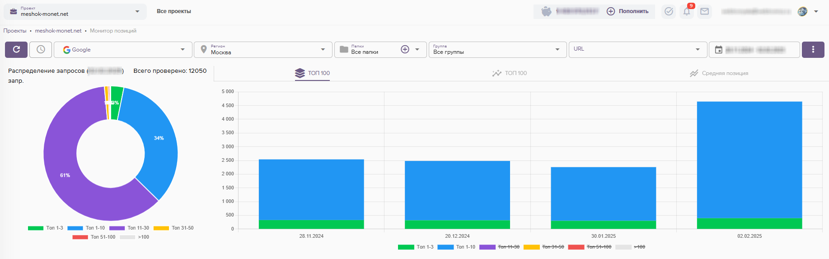Click the refresh positions button
This screenshot has width=829, height=259.
tap(16, 50)
